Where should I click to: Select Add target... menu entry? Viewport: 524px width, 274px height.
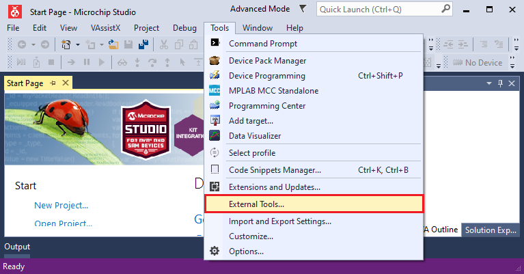pos(314,121)
